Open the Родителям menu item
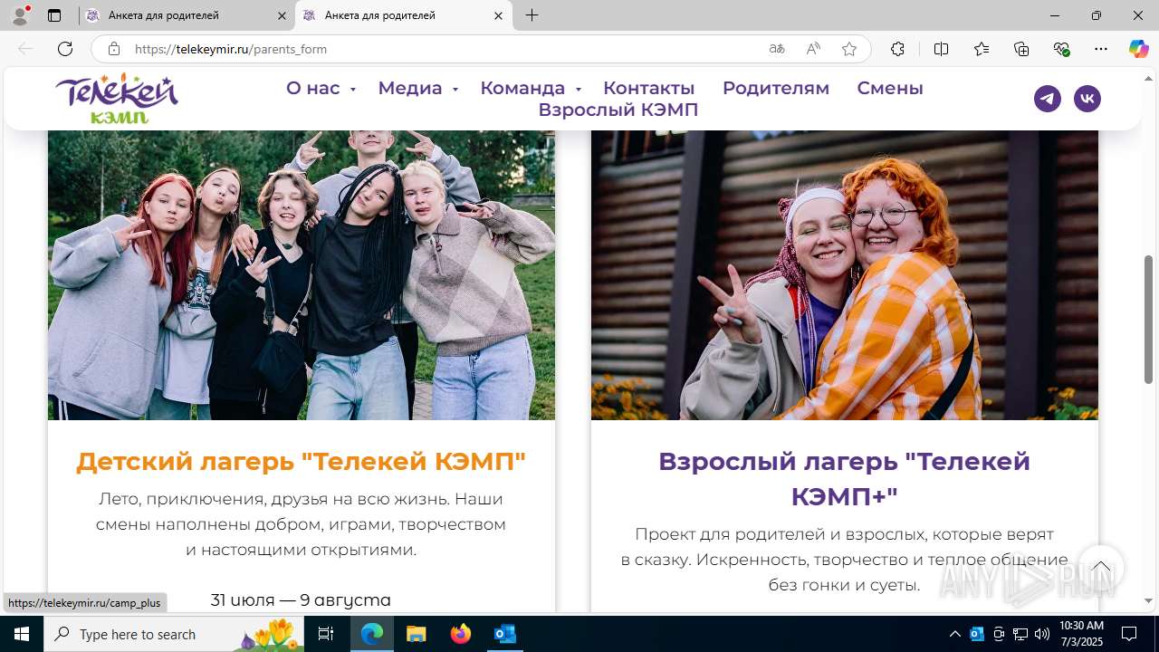The height and width of the screenshot is (652, 1159). click(x=776, y=88)
